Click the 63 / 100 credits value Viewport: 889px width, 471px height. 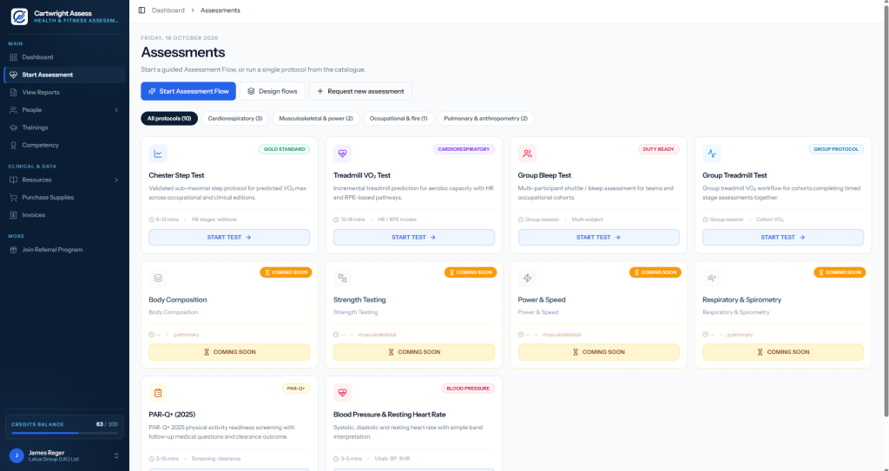[107, 424]
